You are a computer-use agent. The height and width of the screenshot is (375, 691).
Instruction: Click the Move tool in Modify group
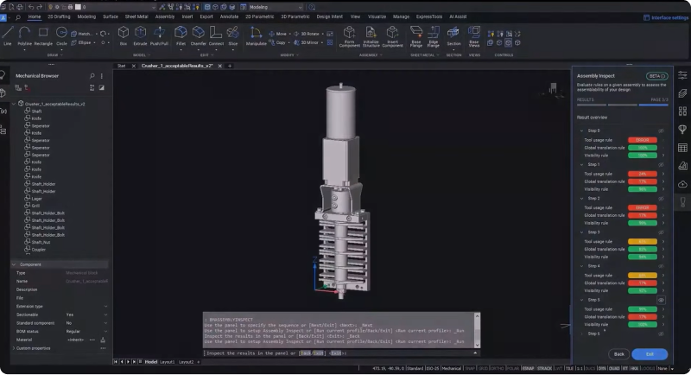click(277, 34)
